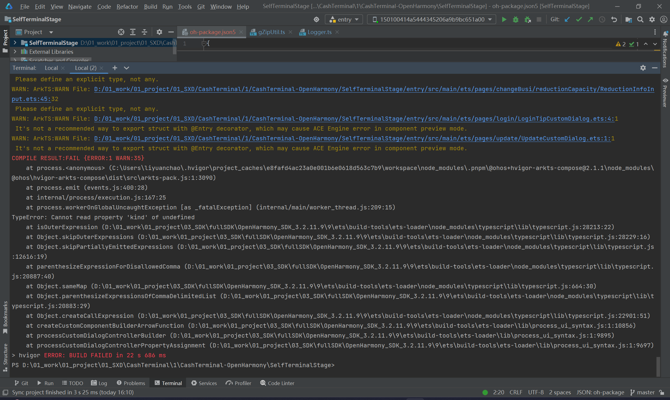Open Notifications side panel
The width and height of the screenshot is (670, 400).
click(665, 49)
